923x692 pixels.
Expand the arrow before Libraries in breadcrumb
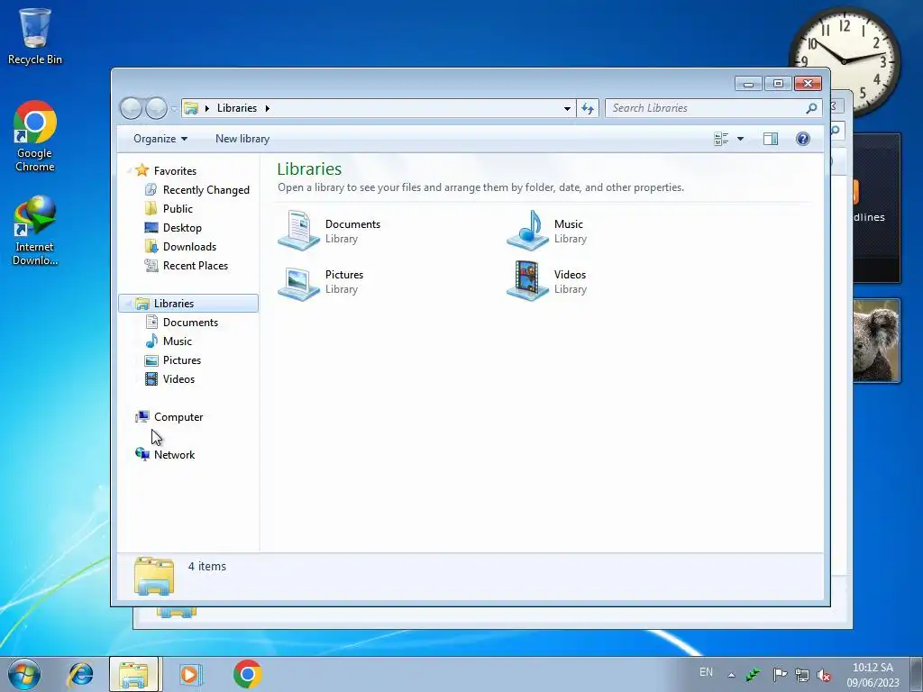pos(207,108)
